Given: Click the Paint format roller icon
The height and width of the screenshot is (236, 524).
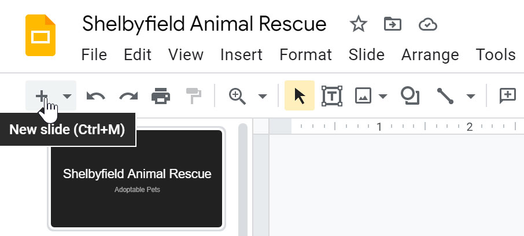Looking at the screenshot, I should click(193, 96).
